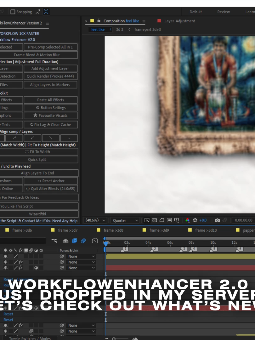Toggle shy switch on red-bar layer
Viewport: 255px width, 340px height.
[x=6, y=268]
